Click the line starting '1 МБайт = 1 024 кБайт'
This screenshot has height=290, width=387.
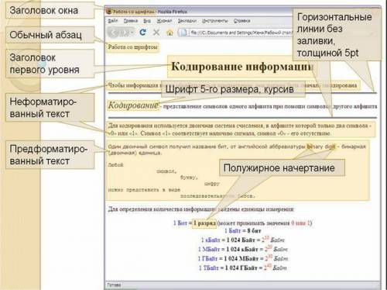tap(243, 249)
